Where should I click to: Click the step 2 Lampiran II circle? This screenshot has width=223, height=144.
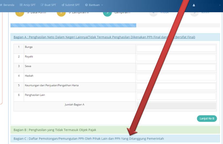pyautogui.click(x=61, y=14)
